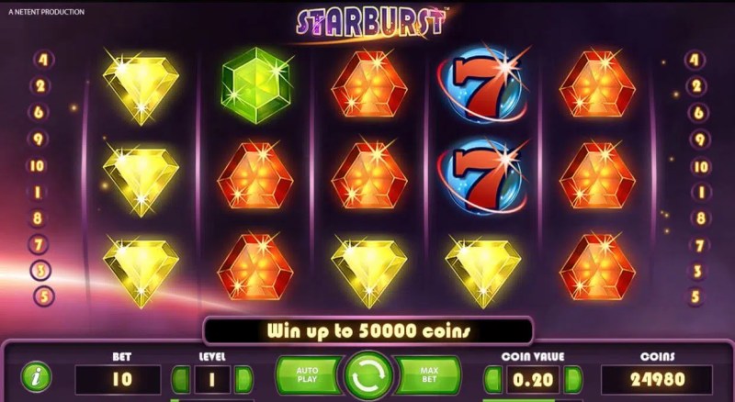Click the top red 7 symbol
Screen dimensions: 735x402
481,84
